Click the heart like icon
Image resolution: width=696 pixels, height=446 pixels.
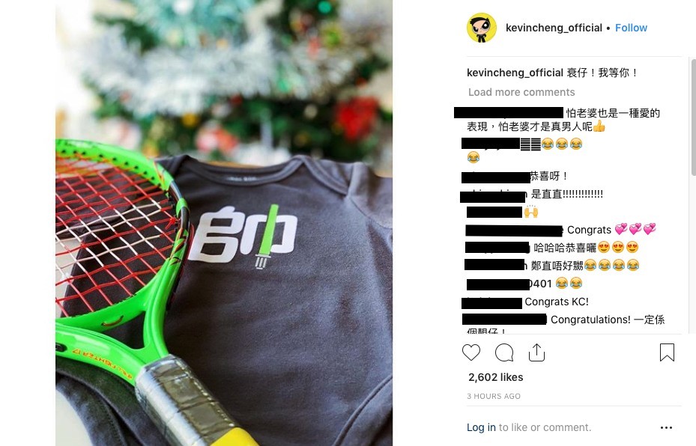pos(471,352)
